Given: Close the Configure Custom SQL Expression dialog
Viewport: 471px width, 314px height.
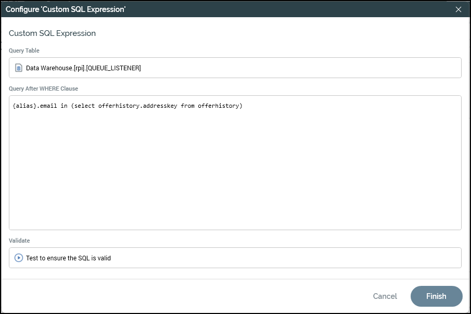Looking at the screenshot, I should [458, 9].
